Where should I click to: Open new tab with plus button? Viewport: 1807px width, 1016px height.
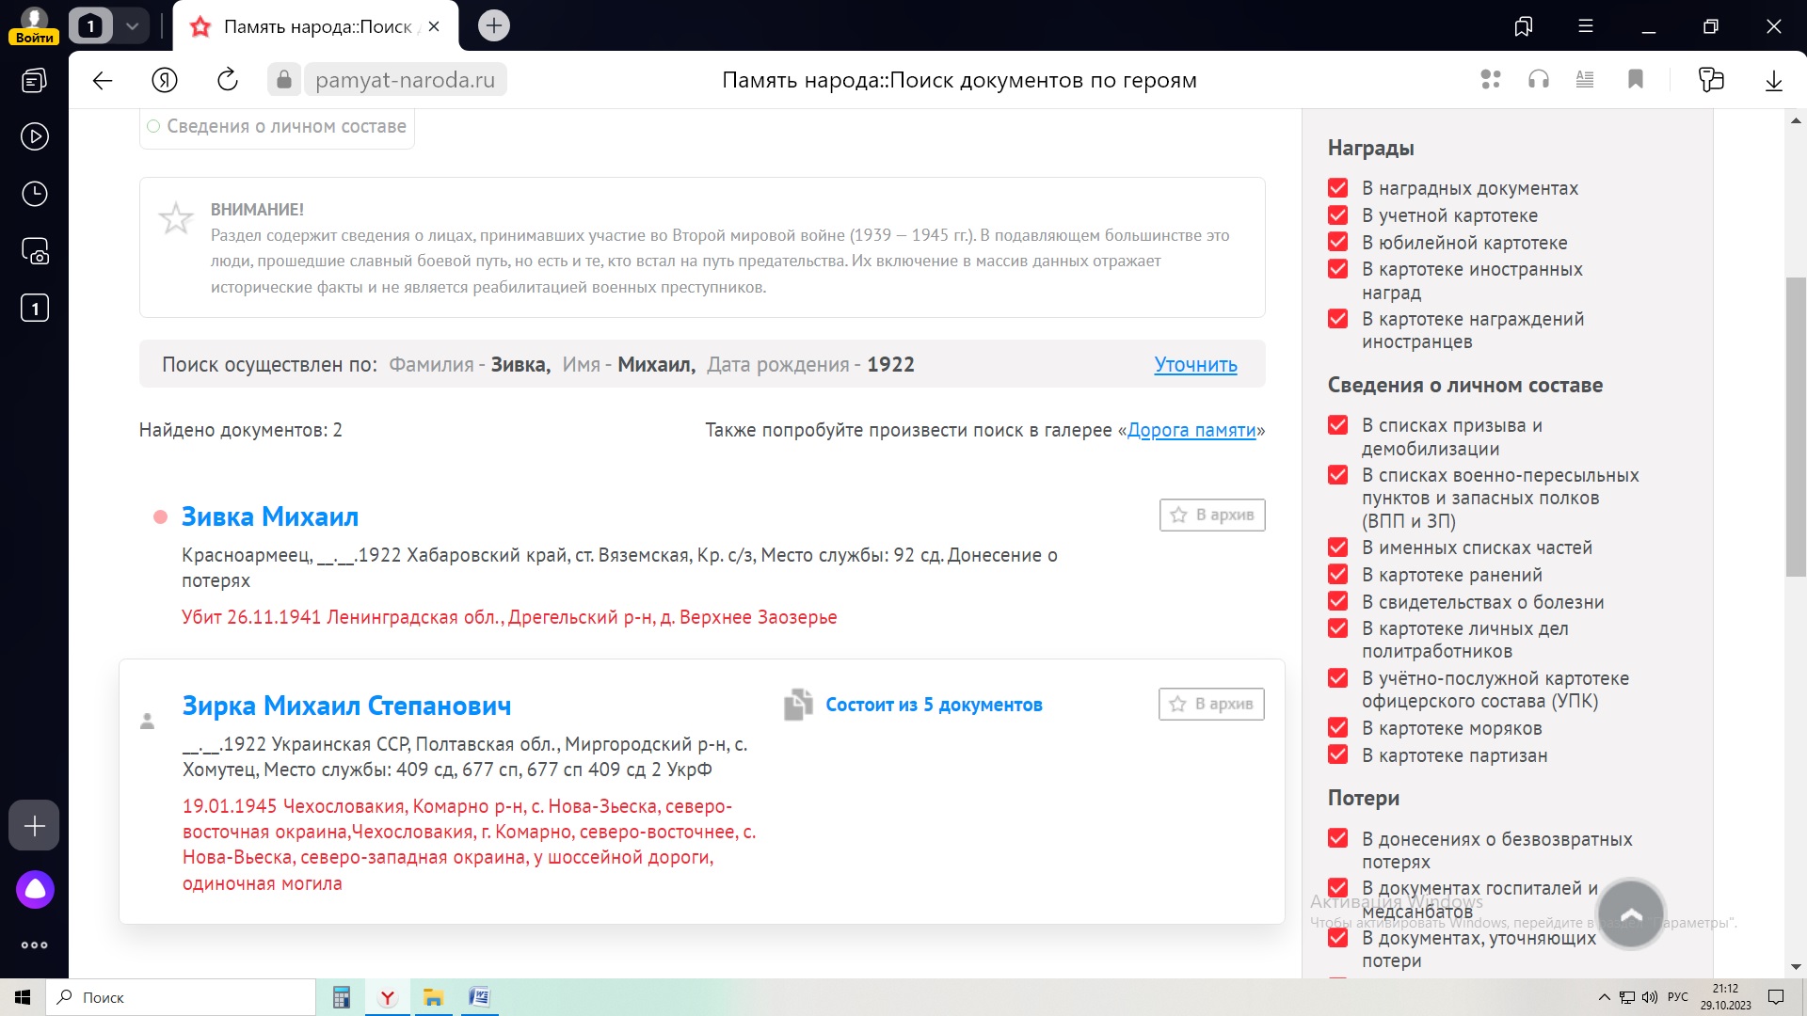pyautogui.click(x=494, y=26)
